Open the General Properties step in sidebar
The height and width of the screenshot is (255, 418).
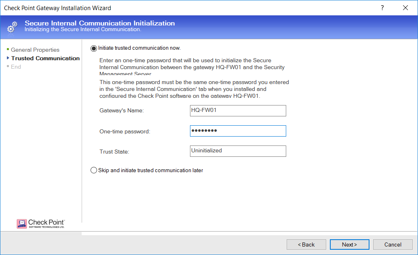35,50
